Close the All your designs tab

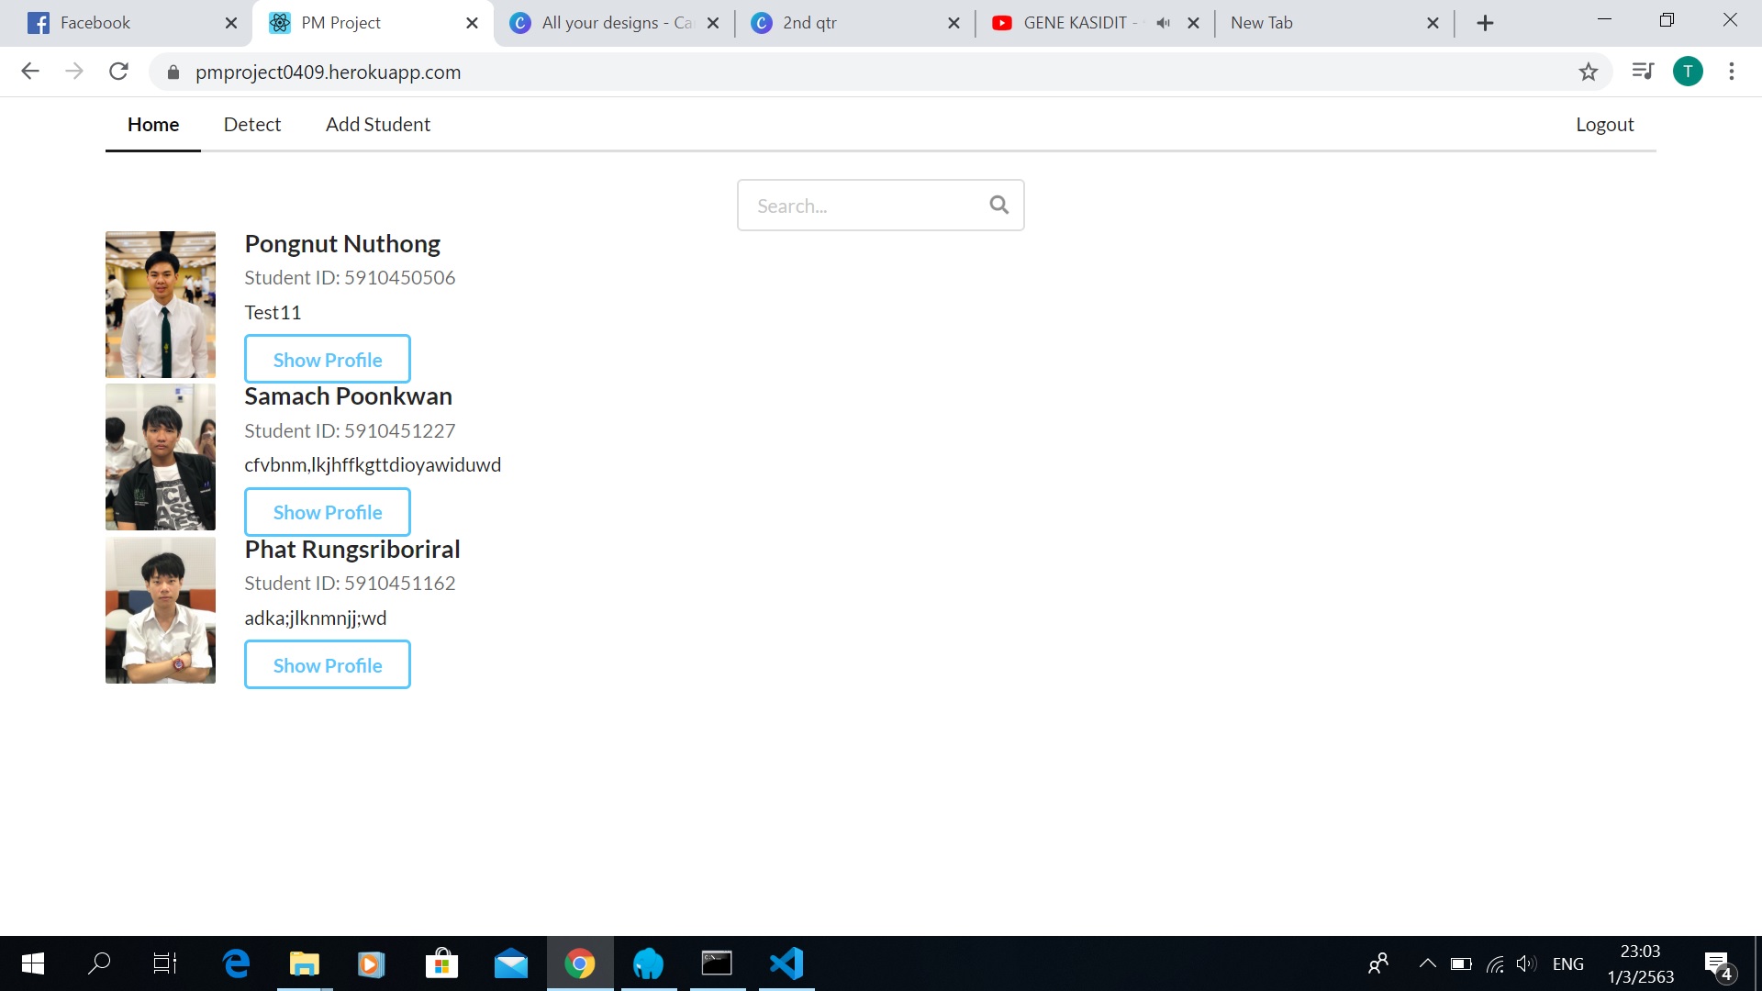(x=713, y=23)
